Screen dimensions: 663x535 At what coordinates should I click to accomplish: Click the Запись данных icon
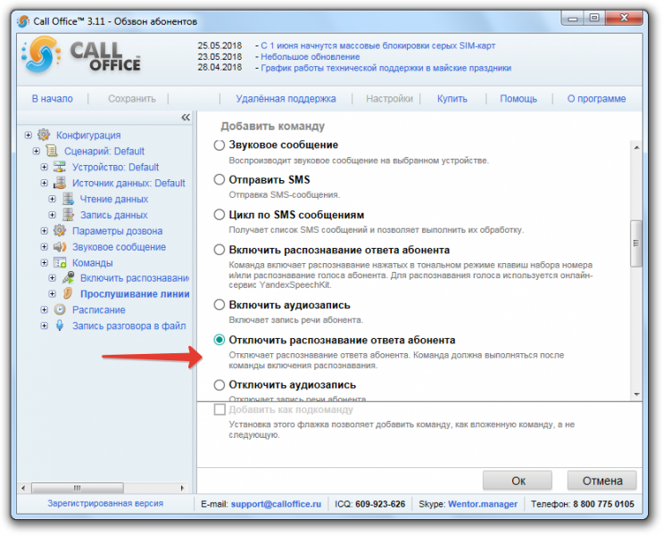(68, 215)
